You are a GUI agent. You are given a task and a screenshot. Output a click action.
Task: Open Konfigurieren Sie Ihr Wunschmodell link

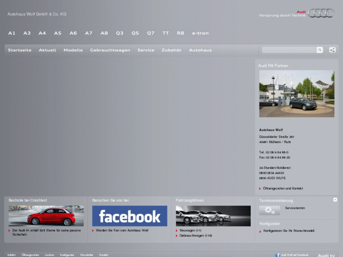(x=289, y=231)
